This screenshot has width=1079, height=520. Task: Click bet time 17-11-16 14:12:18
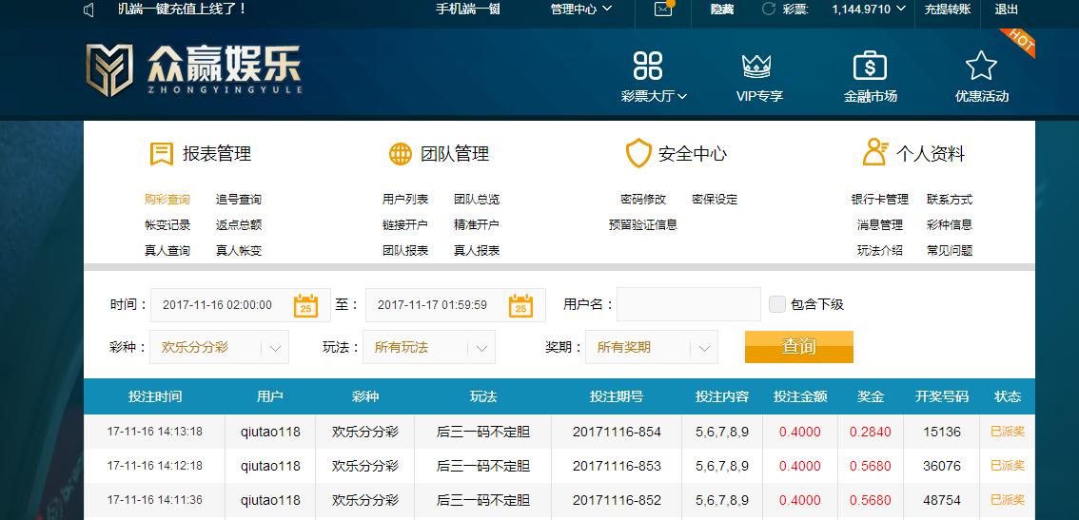[155, 466]
